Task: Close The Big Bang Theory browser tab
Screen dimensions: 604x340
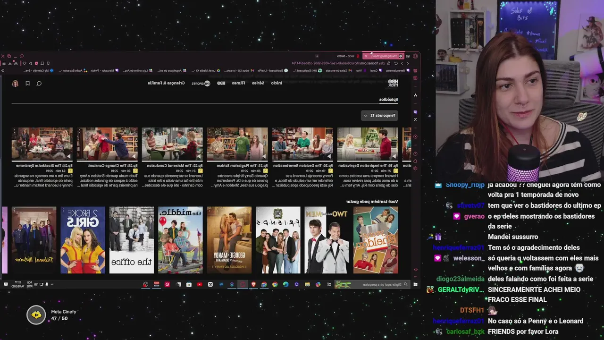Action: [x=366, y=56]
